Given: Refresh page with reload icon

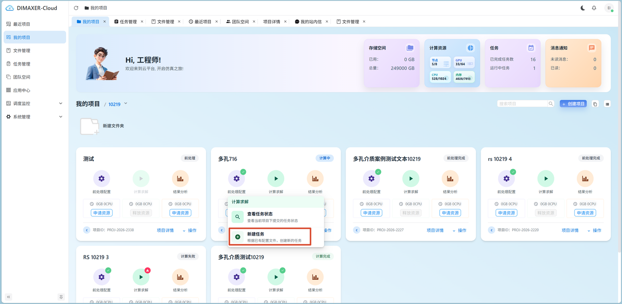Looking at the screenshot, I should [x=76, y=8].
